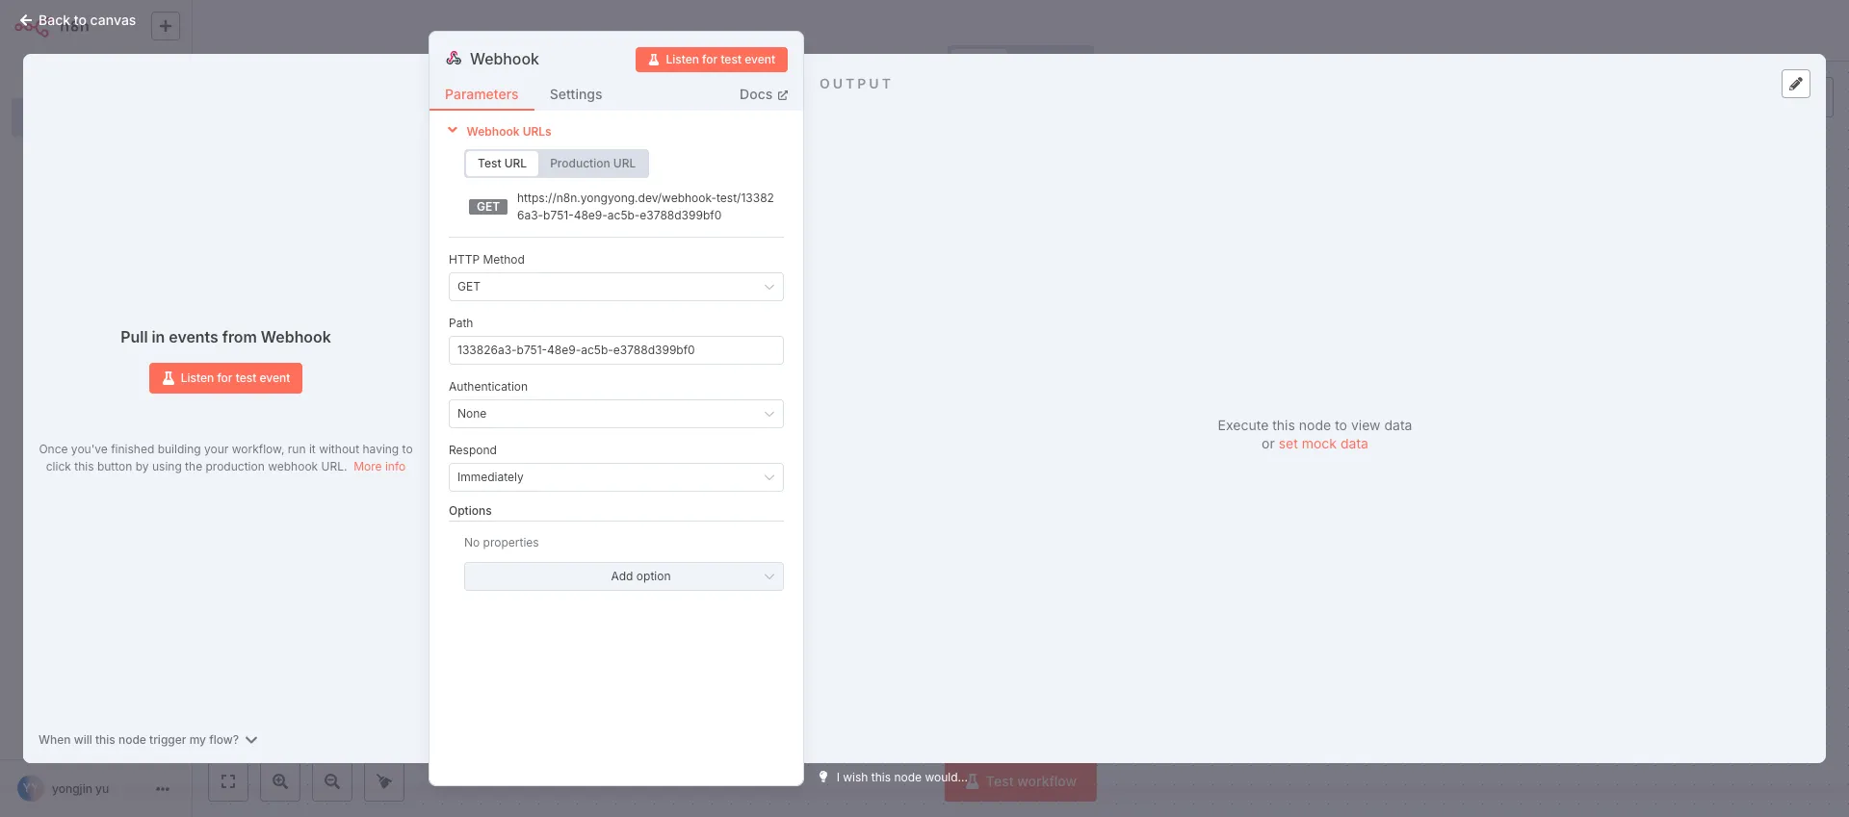This screenshot has height=817, width=1849.
Task: Click the plus icon for new tab
Action: (166, 26)
